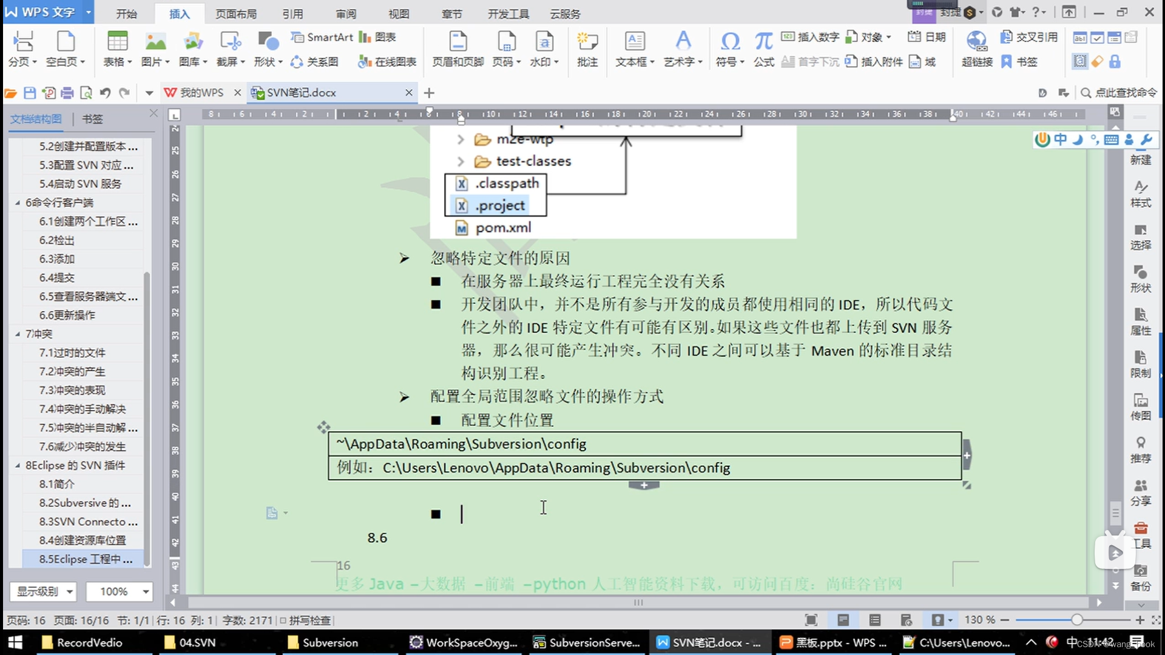Add a watermark with 水印

(x=544, y=49)
